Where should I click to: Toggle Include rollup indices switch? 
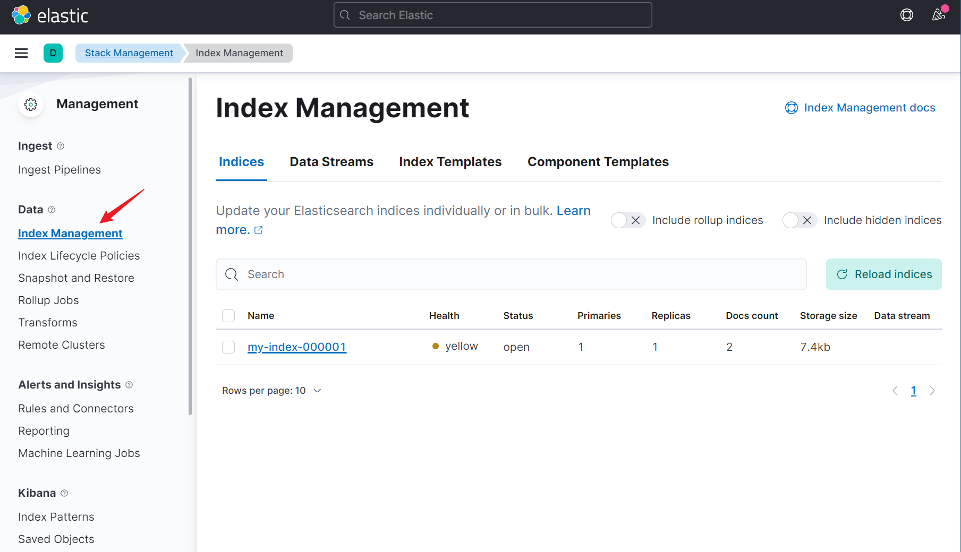pyautogui.click(x=628, y=220)
